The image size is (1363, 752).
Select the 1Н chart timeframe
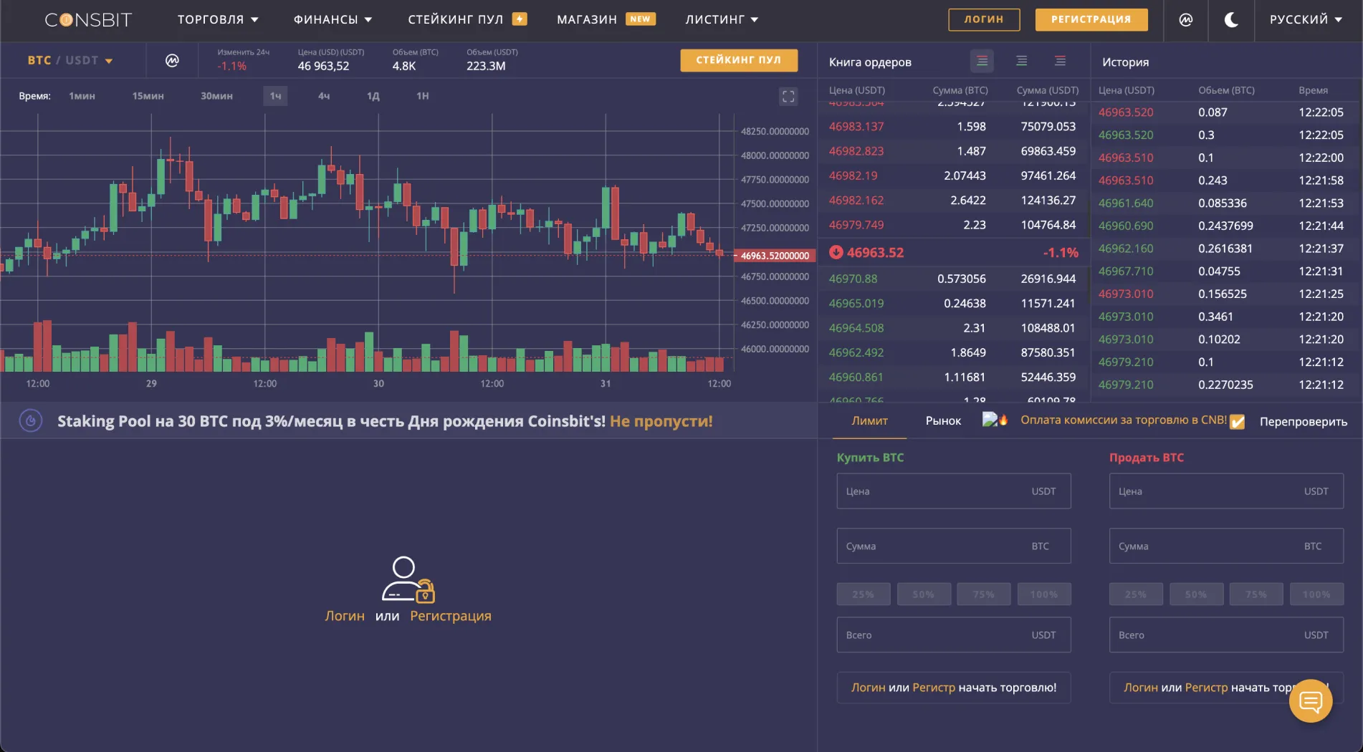(423, 96)
